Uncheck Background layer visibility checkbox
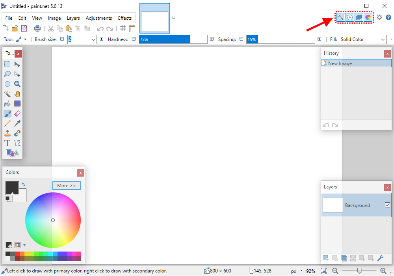 coord(387,205)
